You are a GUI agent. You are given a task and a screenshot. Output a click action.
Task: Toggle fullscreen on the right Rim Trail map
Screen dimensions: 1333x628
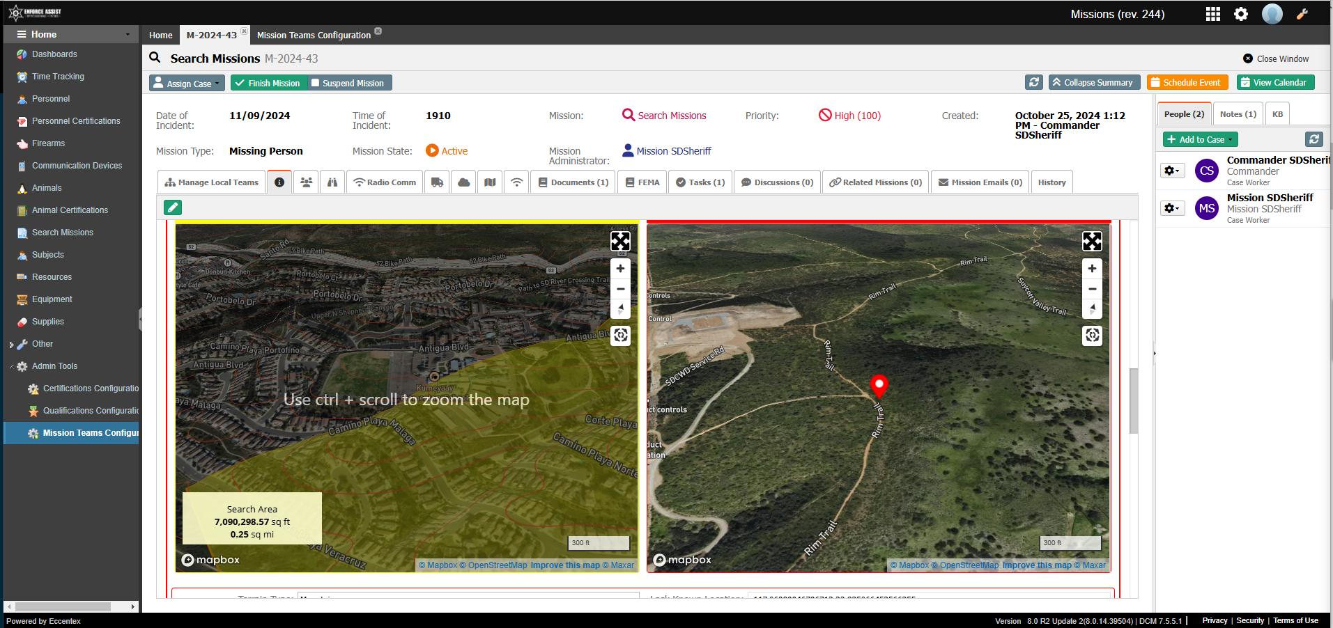point(1092,242)
